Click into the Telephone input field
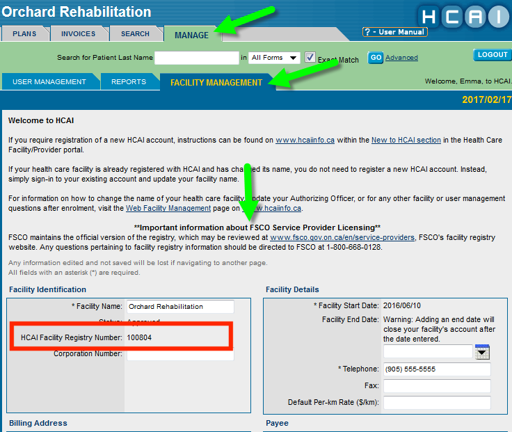The height and width of the screenshot is (432, 512). click(x=436, y=369)
